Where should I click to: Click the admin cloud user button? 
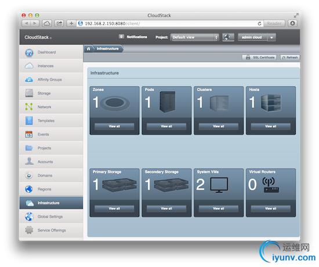252,37
